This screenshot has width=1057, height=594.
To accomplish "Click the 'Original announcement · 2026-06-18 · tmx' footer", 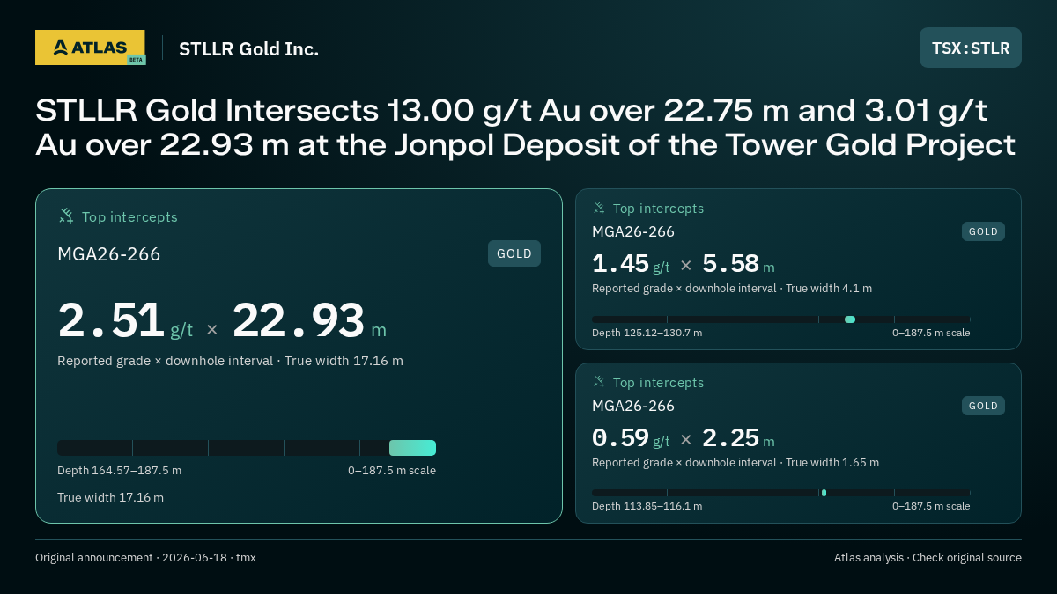I will pos(145,558).
